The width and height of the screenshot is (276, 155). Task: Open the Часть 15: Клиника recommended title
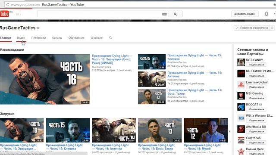194,57
